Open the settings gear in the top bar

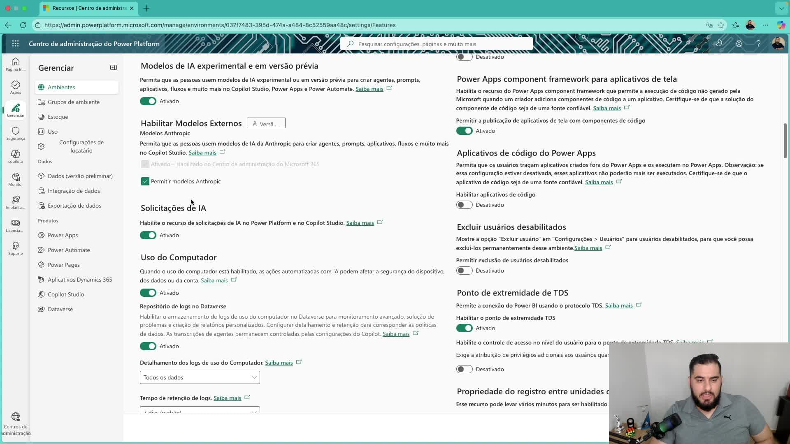(739, 44)
